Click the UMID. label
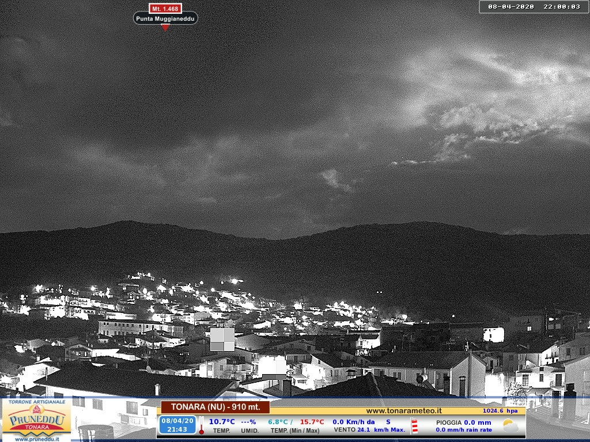Viewport: 590px width, 442px height. pyautogui.click(x=249, y=430)
